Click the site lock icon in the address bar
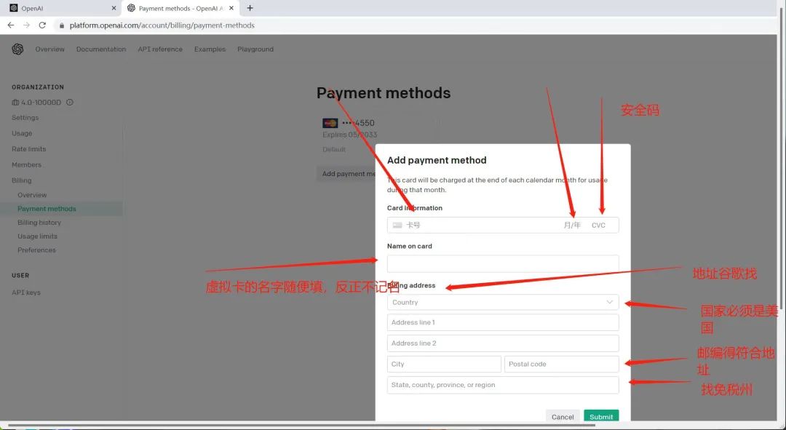The image size is (786, 430). pyautogui.click(x=62, y=25)
